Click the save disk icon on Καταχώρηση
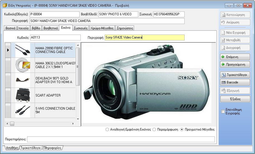The height and width of the screenshot is (154, 255). pyautogui.click(x=223, y=15)
